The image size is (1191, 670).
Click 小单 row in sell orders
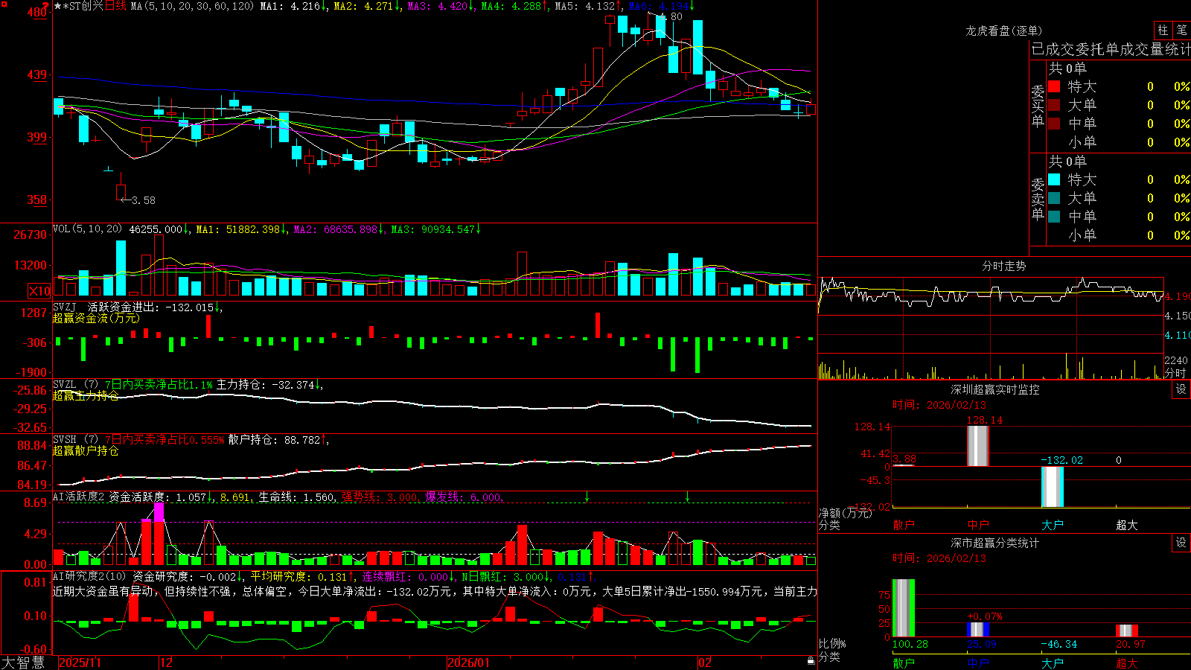1119,235
